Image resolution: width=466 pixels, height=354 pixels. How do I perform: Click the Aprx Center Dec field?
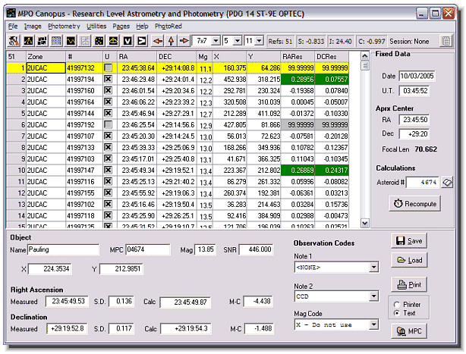tap(414, 134)
